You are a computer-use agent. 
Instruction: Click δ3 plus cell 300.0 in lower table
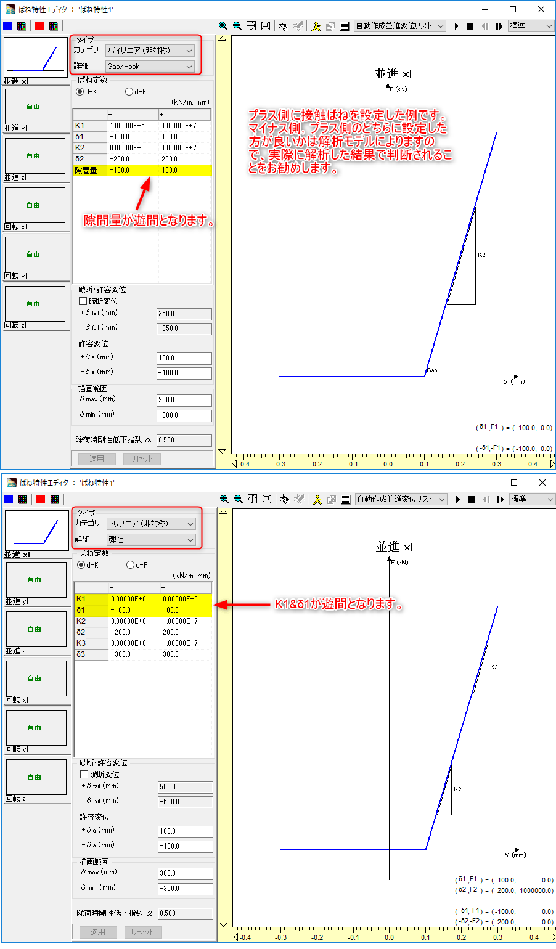pos(186,654)
